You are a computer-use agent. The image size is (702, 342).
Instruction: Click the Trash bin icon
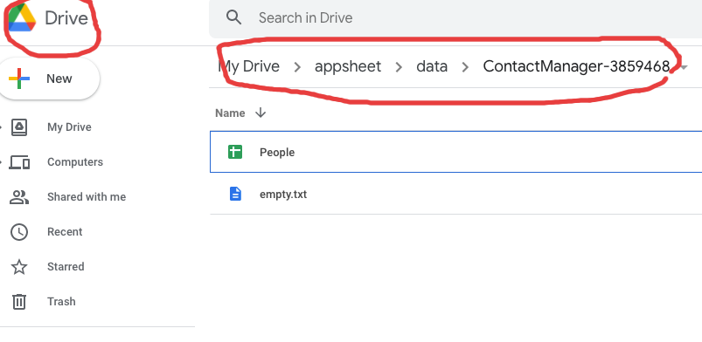19,302
